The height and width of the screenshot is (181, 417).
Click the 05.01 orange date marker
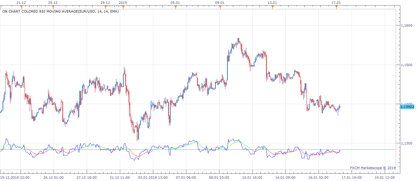coord(176,7)
